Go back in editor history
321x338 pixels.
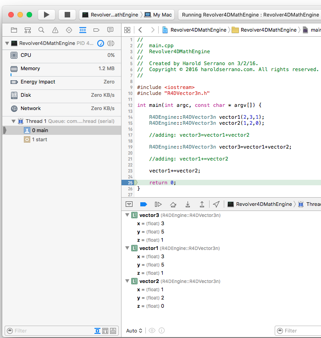(x=140, y=30)
